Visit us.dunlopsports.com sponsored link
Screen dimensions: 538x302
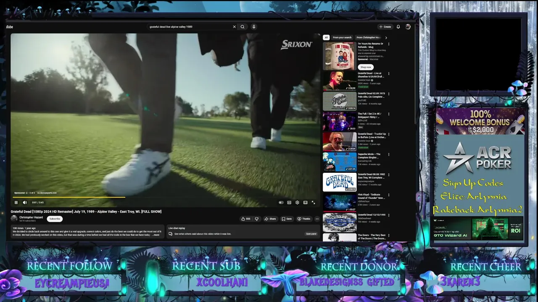pyautogui.click(x=47, y=193)
